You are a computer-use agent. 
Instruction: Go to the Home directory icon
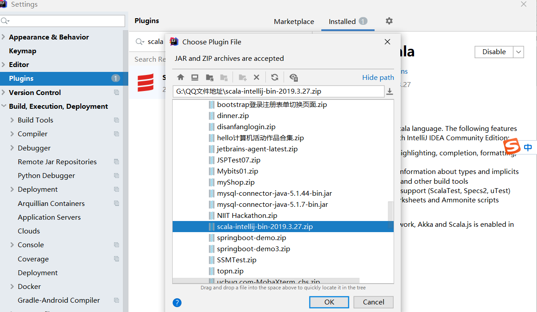pyautogui.click(x=181, y=77)
